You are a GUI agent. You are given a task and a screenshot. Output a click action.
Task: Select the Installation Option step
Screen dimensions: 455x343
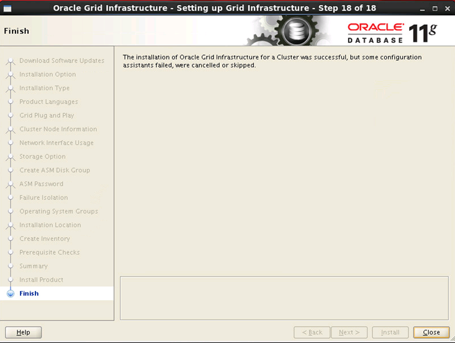pos(48,74)
